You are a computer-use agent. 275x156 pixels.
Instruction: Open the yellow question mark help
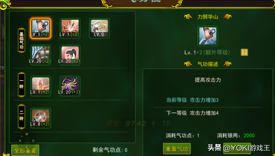pos(244,52)
